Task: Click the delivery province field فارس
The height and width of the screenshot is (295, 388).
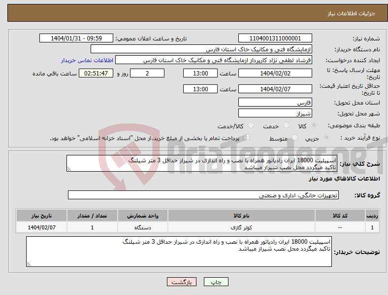Action: click(x=275, y=102)
